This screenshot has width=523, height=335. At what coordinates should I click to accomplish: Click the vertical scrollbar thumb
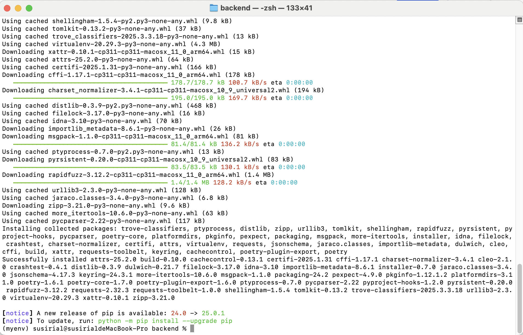click(519, 298)
